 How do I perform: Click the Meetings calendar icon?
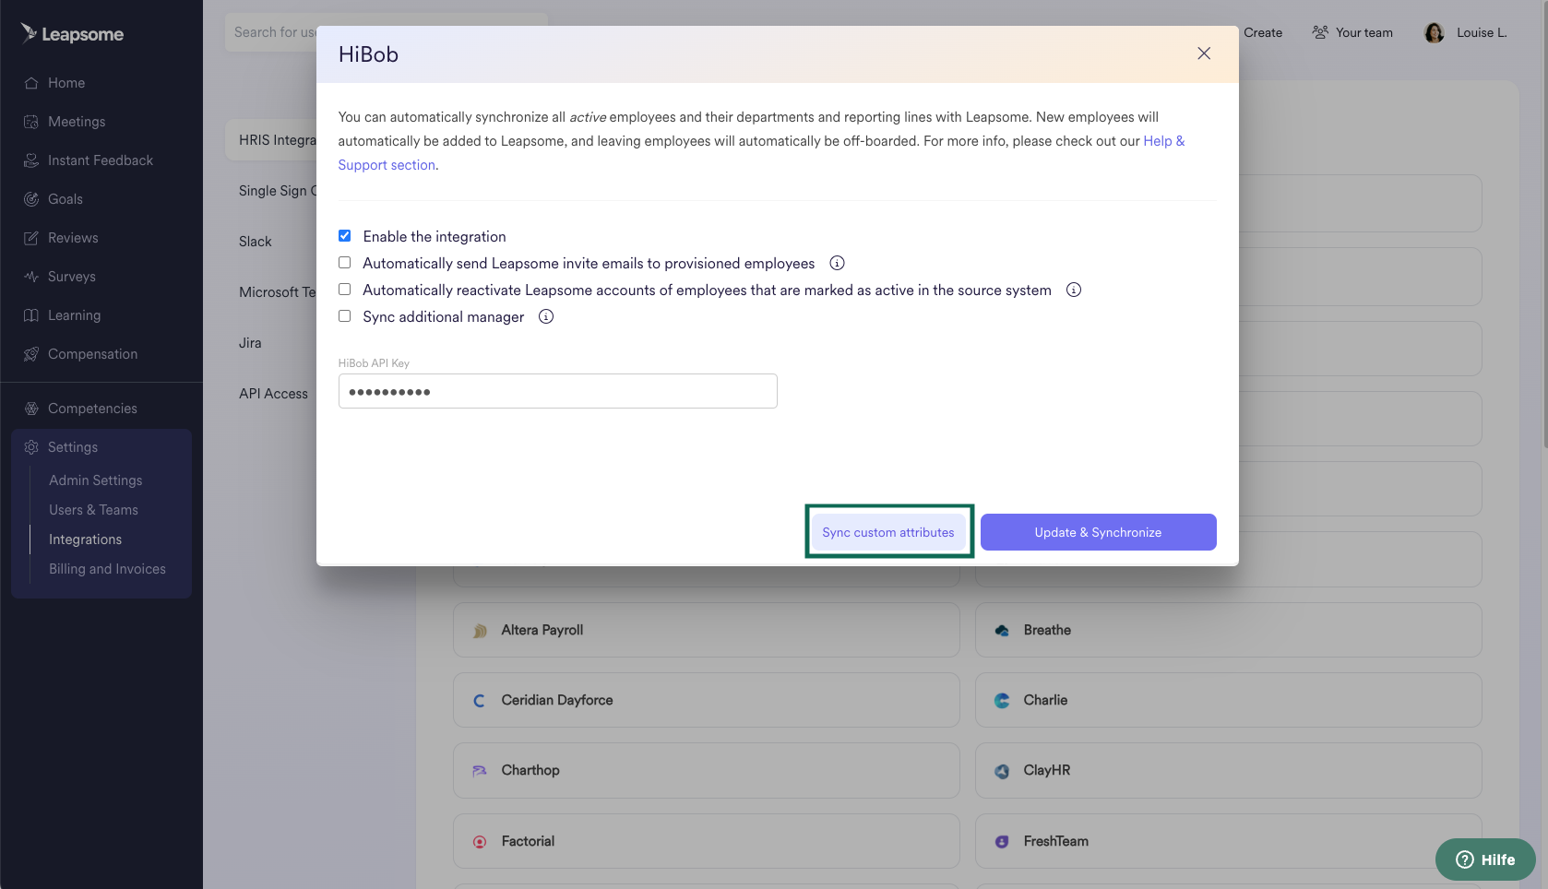tap(31, 122)
